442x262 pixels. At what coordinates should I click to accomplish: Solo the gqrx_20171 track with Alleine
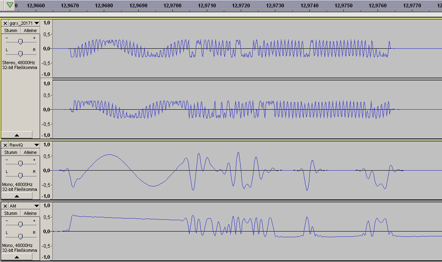30,30
